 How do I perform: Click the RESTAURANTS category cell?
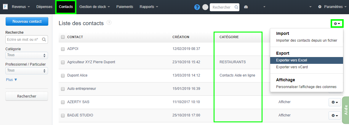click(x=233, y=62)
